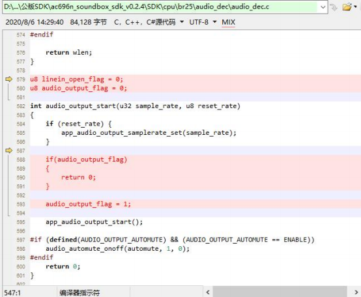Click the yellow diff arrow at line 587
361x297 pixels.
[x=8, y=150]
